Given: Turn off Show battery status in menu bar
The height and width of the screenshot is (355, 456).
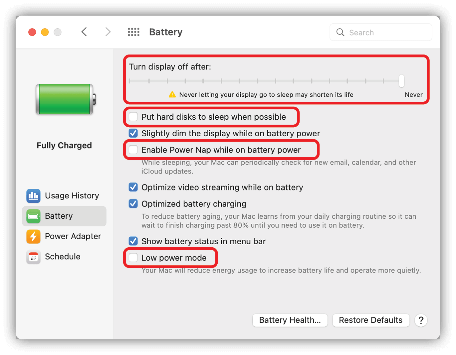Looking at the screenshot, I should pos(133,241).
